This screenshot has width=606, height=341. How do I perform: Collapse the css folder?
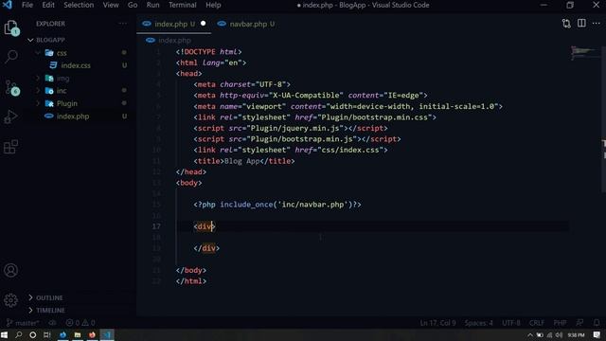(x=38, y=53)
